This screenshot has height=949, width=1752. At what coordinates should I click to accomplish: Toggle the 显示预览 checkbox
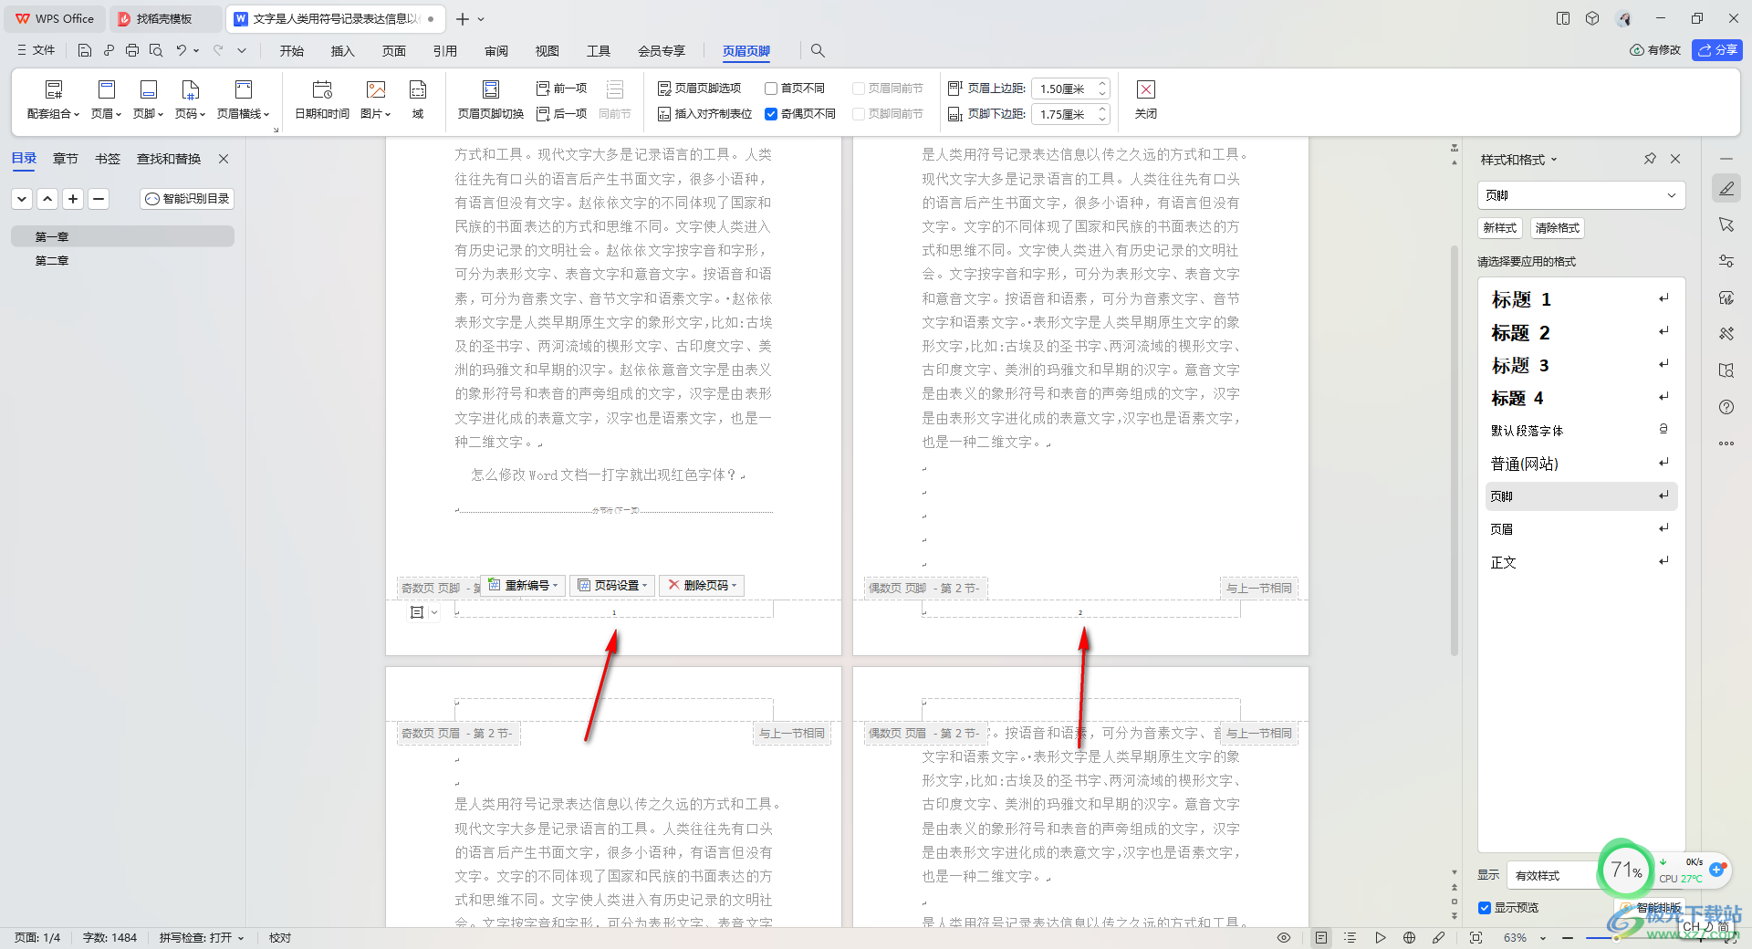[1485, 908]
